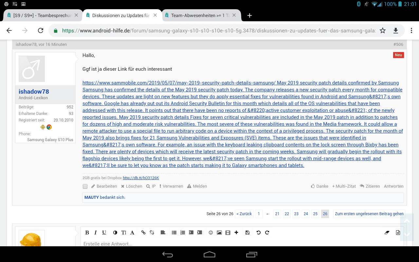Open the plus insert menu
The width and height of the screenshot is (419, 262).
point(236,233)
